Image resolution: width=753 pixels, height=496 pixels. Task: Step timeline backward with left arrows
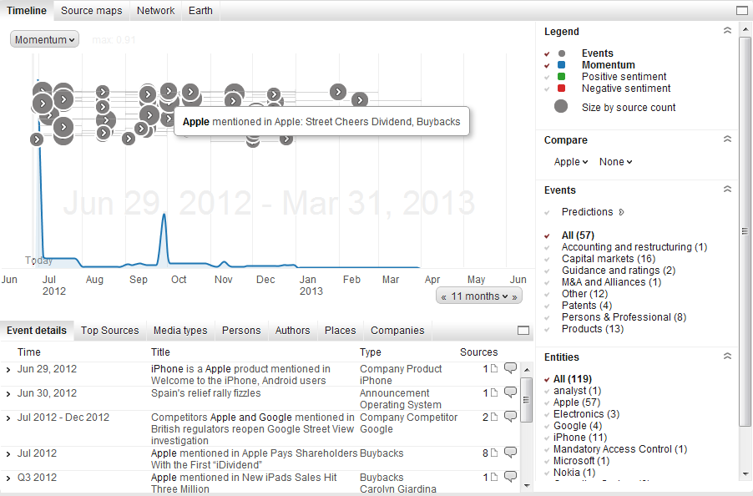click(x=443, y=296)
